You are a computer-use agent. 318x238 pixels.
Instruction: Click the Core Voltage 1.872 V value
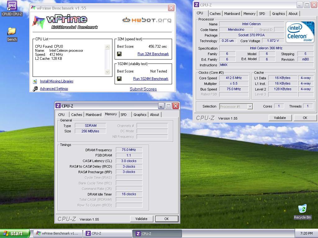click(x=273, y=41)
